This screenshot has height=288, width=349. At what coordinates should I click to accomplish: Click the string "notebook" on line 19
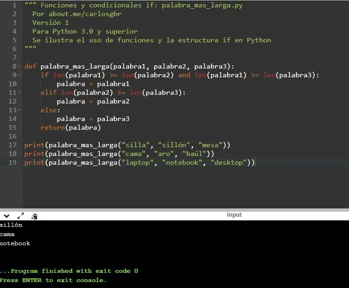182,162
